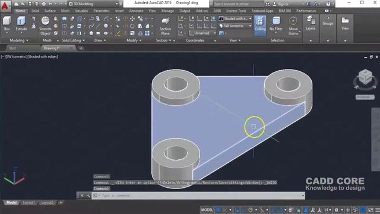Viewport: 380px width, 214px height.
Task: Open the Help question mark icon
Action: pos(328,4)
